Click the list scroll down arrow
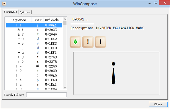170x109 pixels. click(64, 88)
